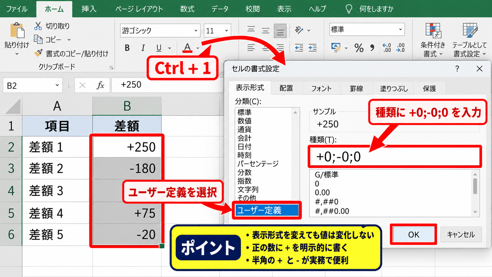This screenshot has width=492, height=277.
Task: Open the 罫線 tab in the dialog
Action: tap(356, 88)
